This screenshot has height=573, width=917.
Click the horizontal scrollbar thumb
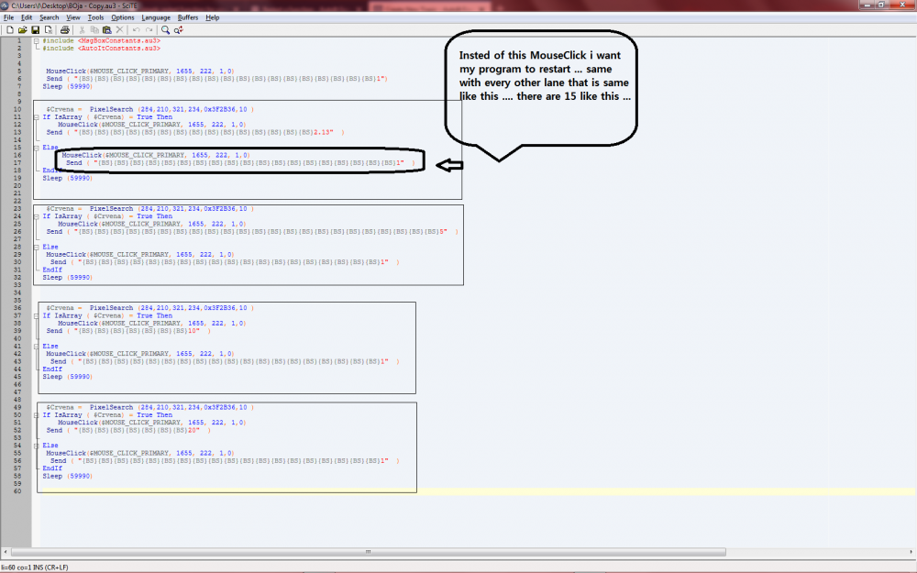coord(368,552)
